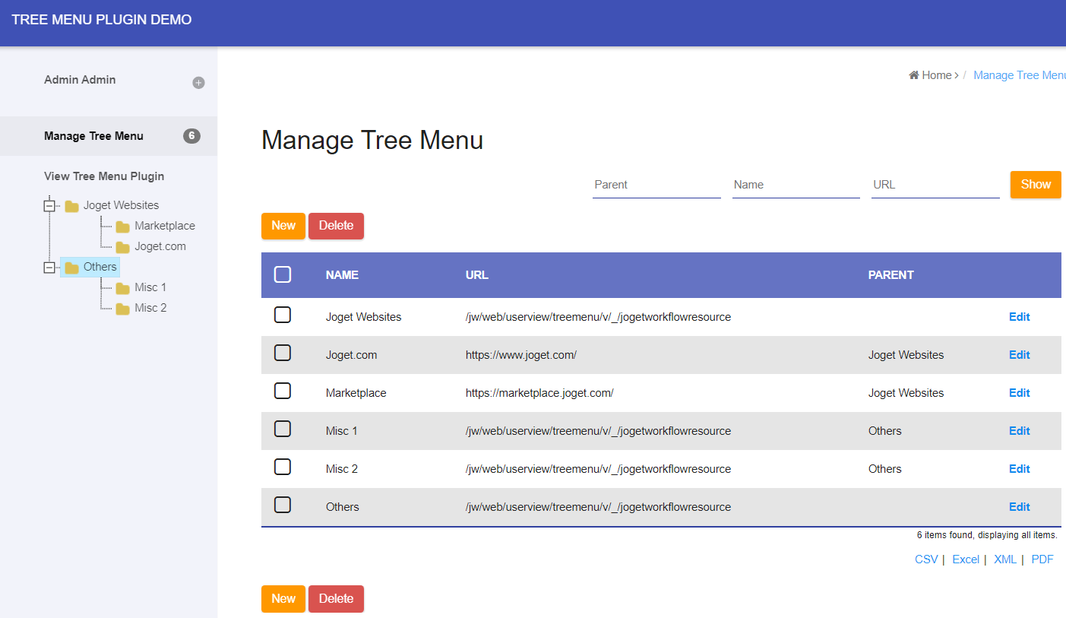Open View Tree Menu Plugin sidebar item
The height and width of the screenshot is (618, 1066).
[104, 176]
